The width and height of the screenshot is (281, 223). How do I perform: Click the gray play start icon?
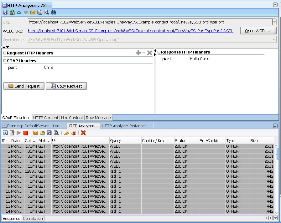click(x=19, y=133)
